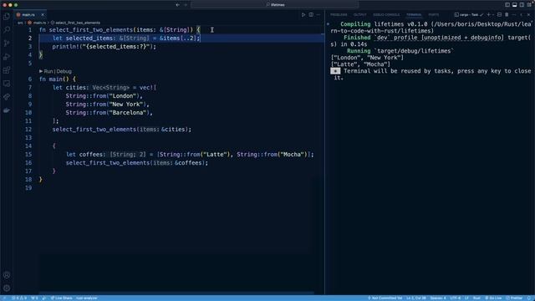
Task: Open the remote window status bar indicator
Action: [4, 298]
